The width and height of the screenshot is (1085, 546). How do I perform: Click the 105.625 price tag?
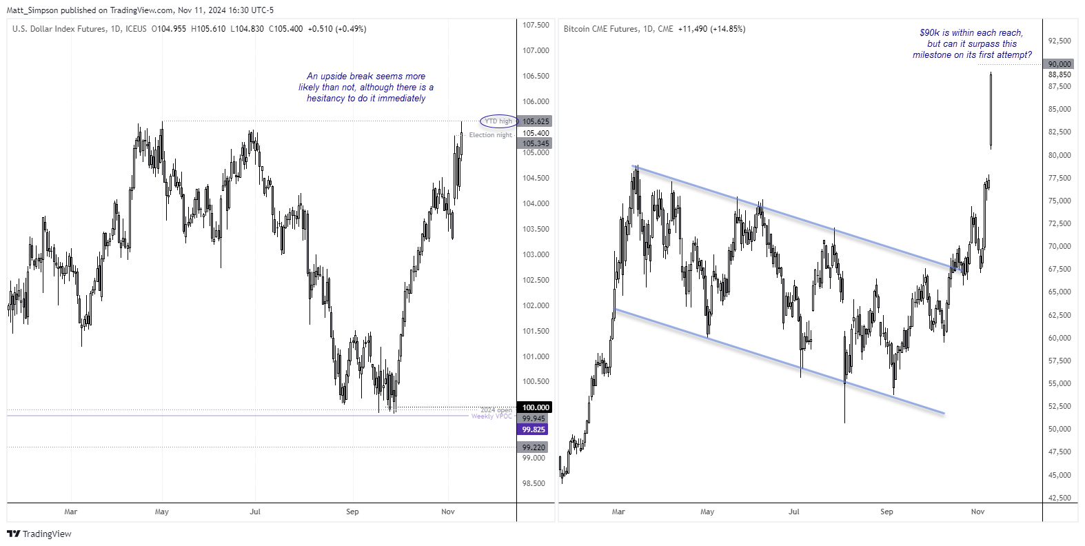click(536, 121)
